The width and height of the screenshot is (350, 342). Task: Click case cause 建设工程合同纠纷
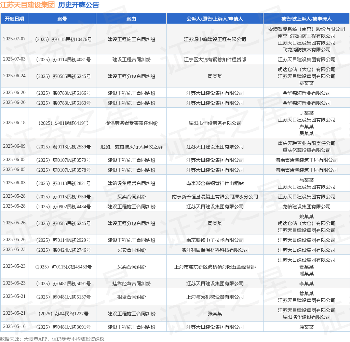coord(131,60)
